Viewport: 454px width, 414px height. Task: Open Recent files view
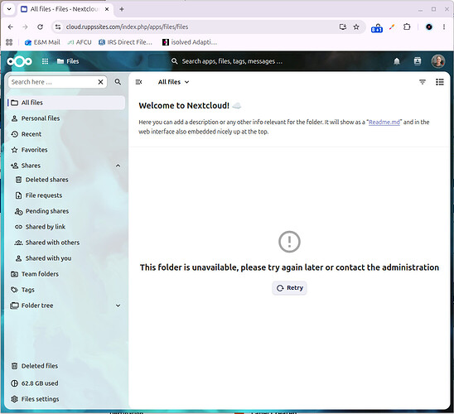pyautogui.click(x=66, y=134)
